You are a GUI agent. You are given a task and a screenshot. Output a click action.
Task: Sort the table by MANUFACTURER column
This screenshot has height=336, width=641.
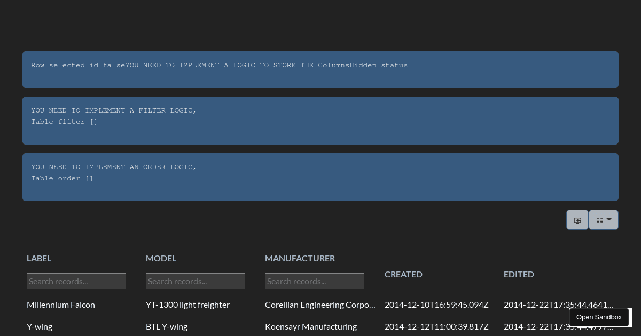(300, 258)
